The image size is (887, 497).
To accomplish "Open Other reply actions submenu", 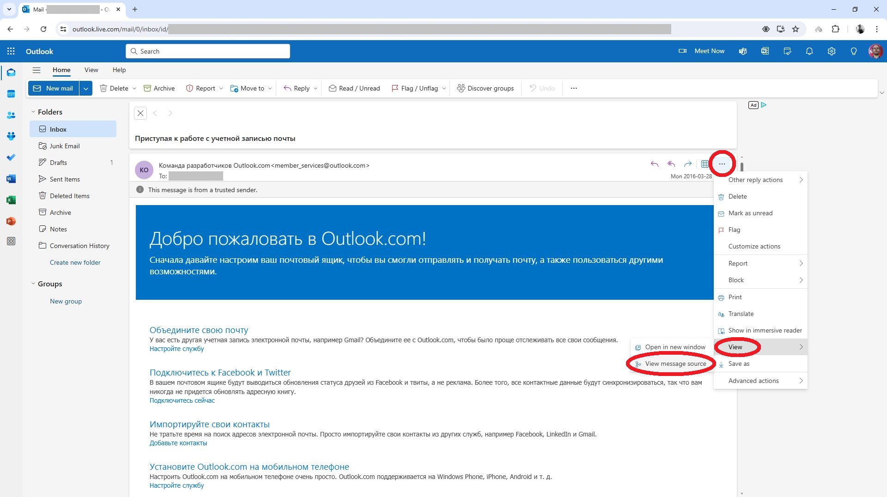I will [x=760, y=180].
